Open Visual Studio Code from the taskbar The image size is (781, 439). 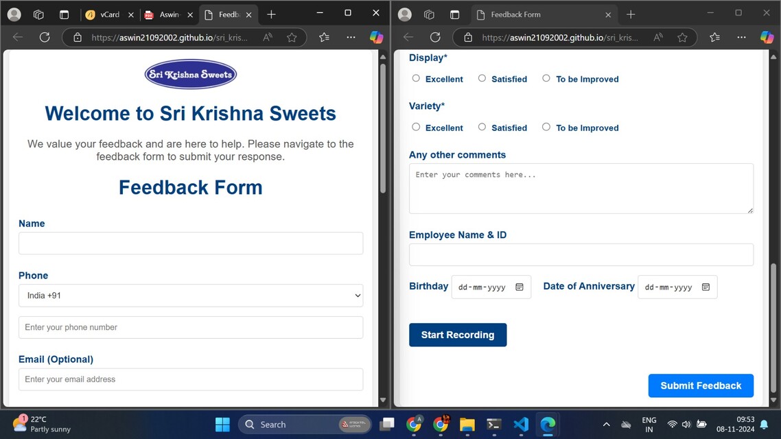click(520, 425)
